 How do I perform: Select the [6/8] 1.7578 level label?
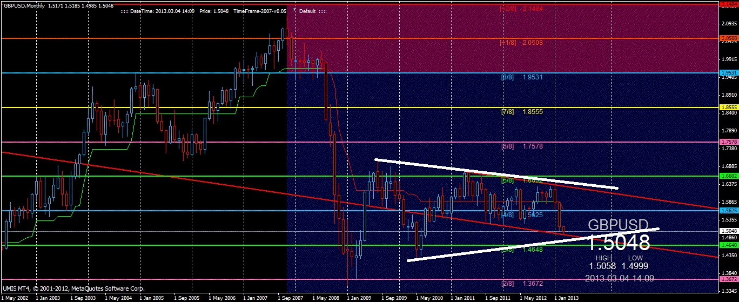522,146
